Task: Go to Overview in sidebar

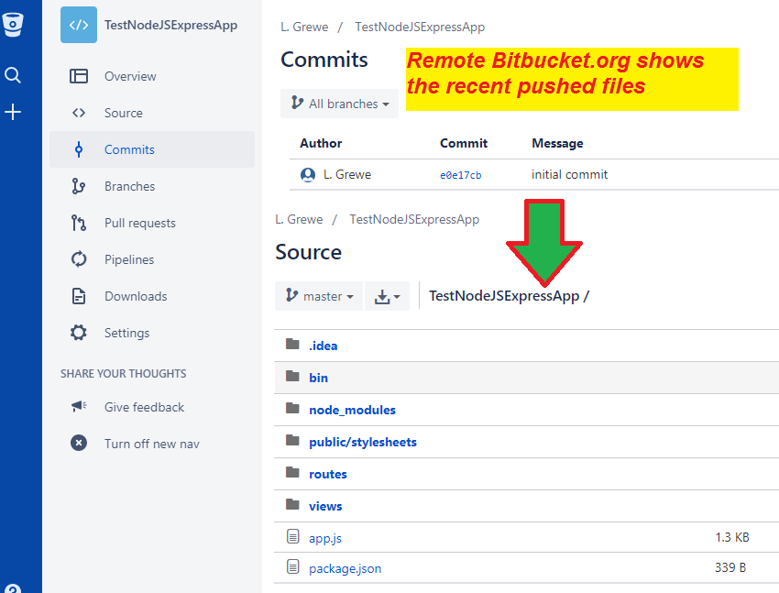Action: [130, 76]
